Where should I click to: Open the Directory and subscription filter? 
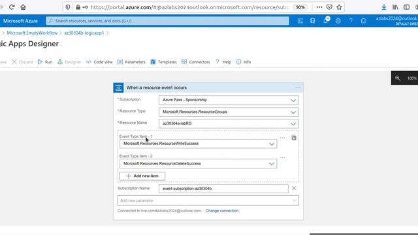click(x=313, y=21)
